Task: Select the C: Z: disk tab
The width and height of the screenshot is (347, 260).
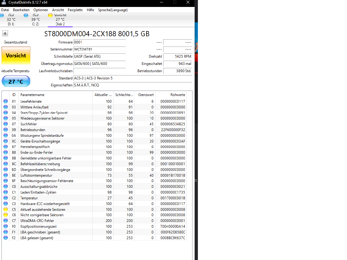Action: pos(36,20)
